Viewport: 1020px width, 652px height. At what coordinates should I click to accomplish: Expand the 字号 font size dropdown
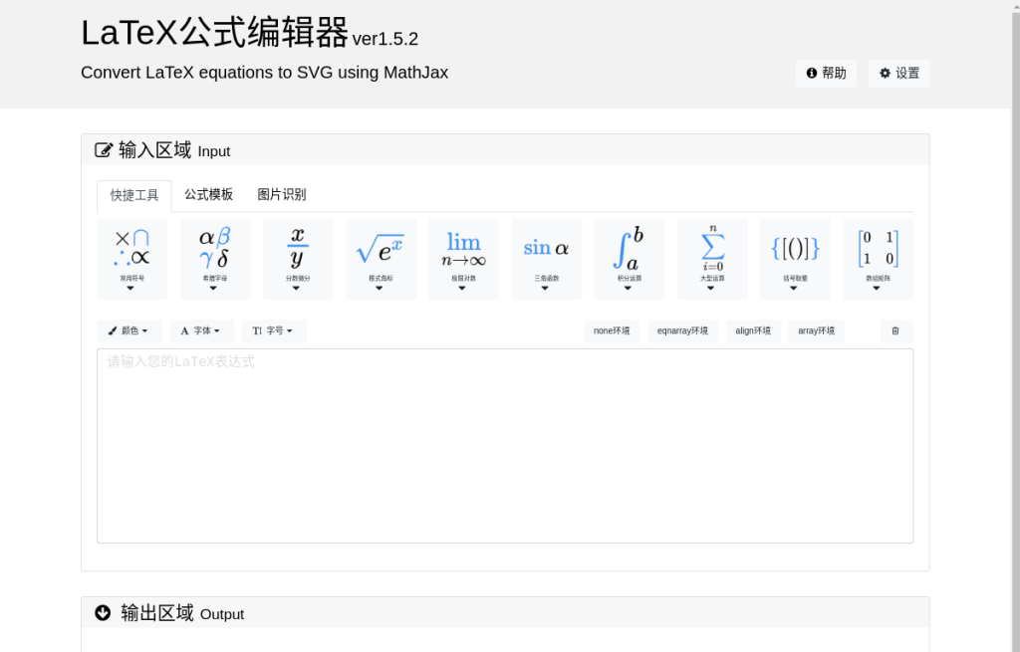click(273, 331)
